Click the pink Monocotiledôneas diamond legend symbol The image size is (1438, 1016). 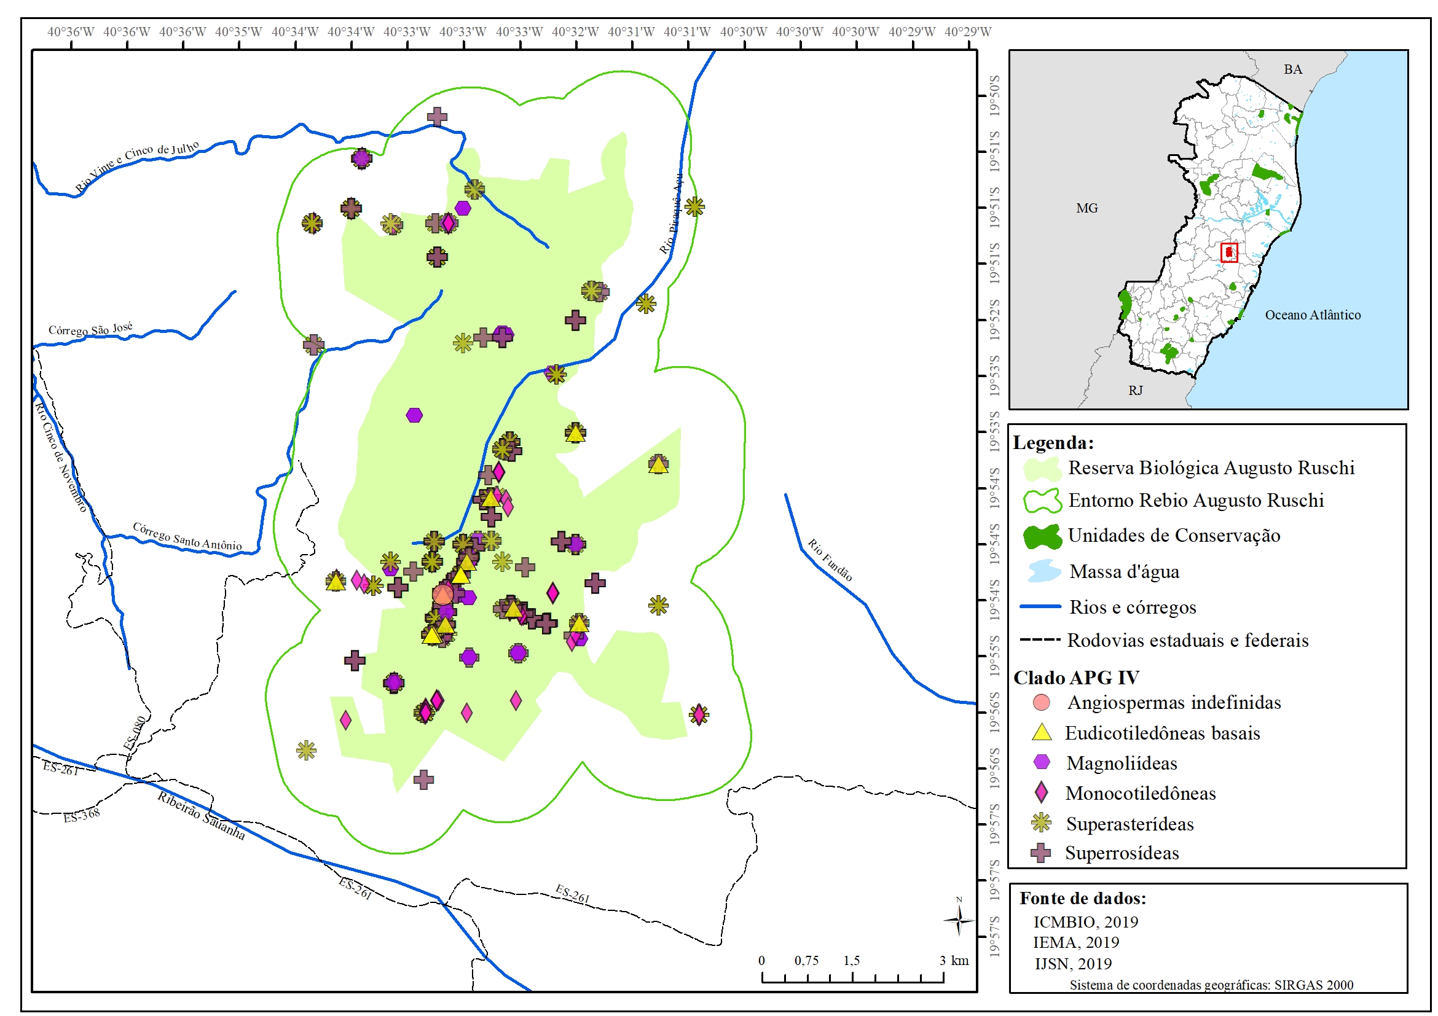(x=1041, y=792)
